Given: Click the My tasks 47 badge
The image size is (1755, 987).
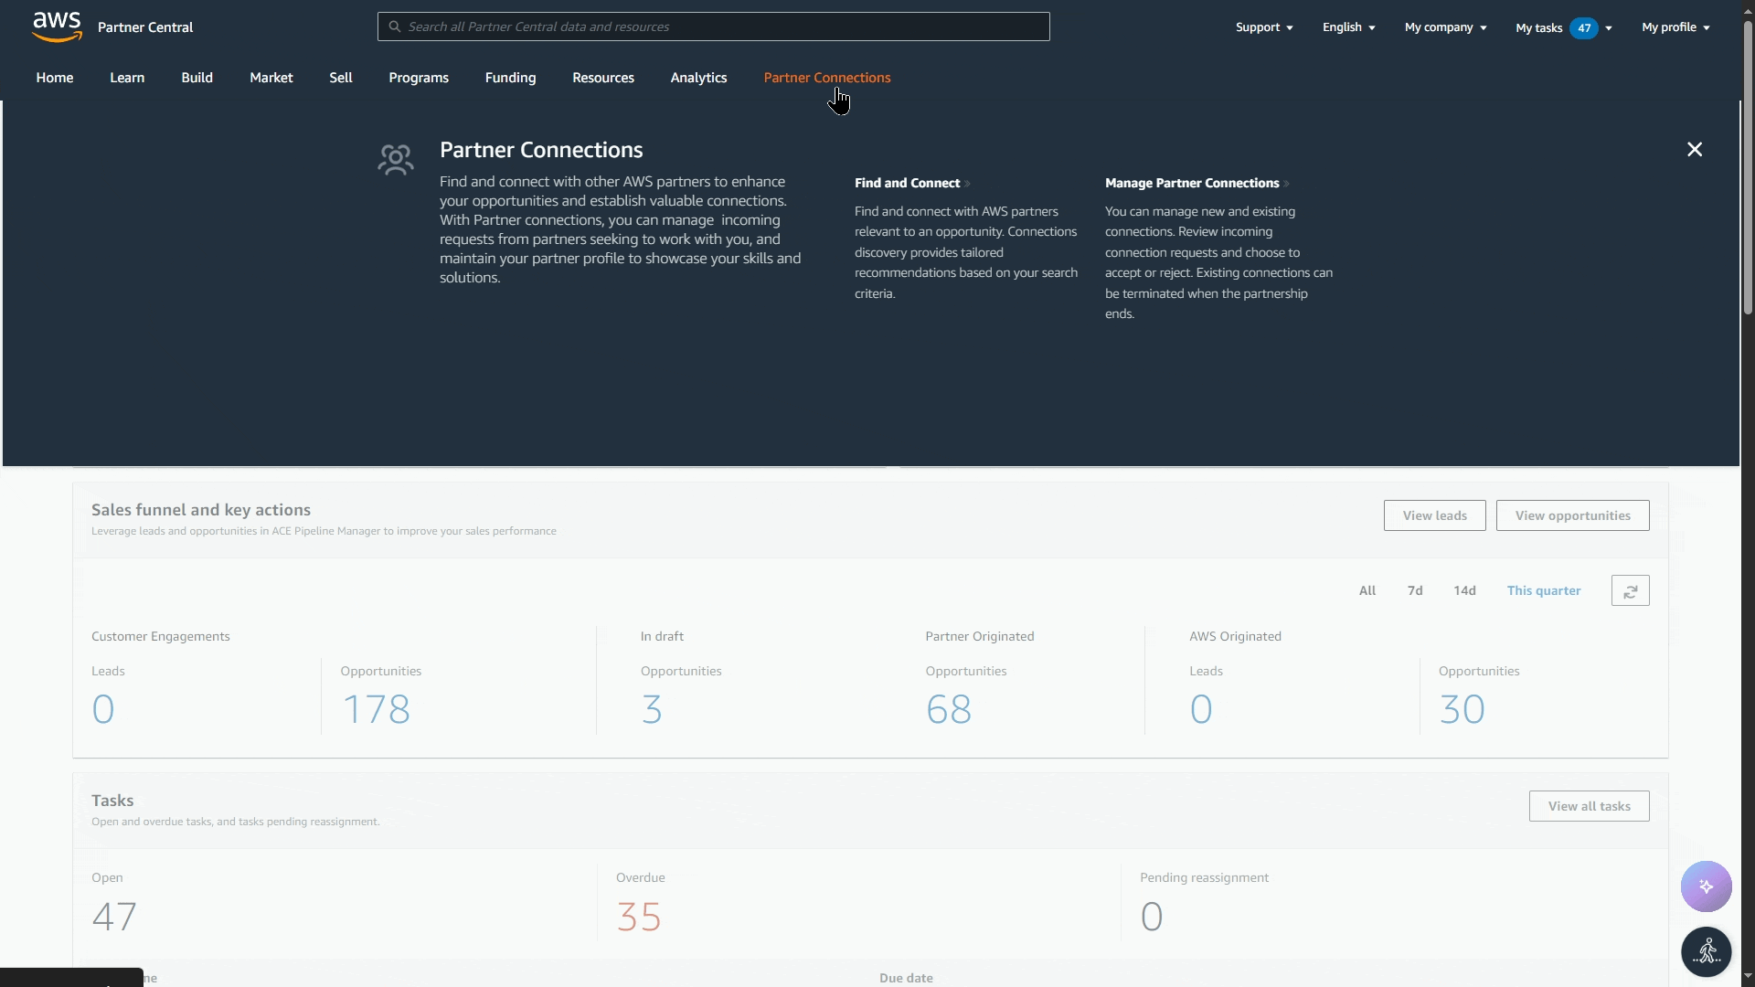Looking at the screenshot, I should coord(1583,28).
